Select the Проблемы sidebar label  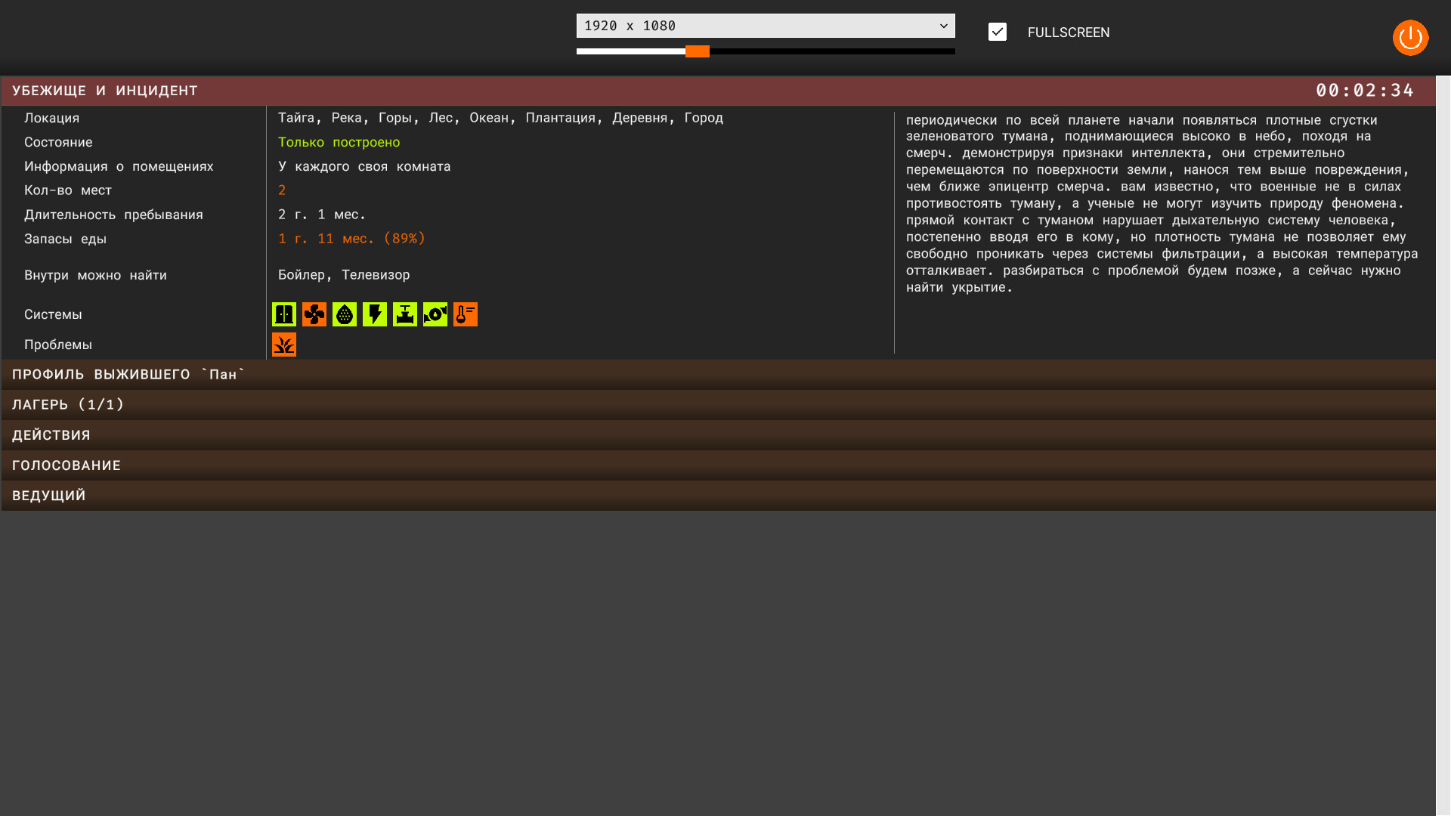(x=58, y=344)
